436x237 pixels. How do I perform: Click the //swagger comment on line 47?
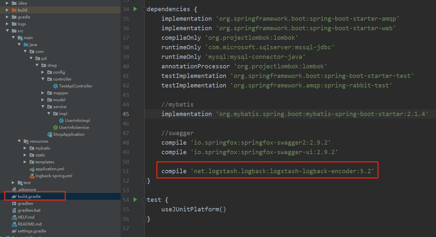(177, 133)
